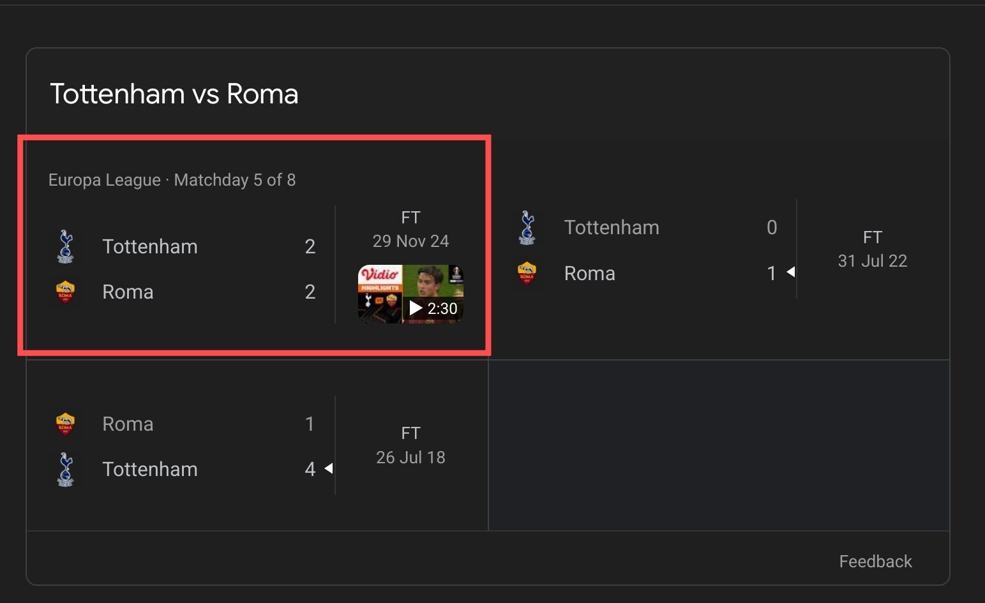Click Roma crest in 31 Jul 22 match
The height and width of the screenshot is (603, 985).
click(x=527, y=273)
